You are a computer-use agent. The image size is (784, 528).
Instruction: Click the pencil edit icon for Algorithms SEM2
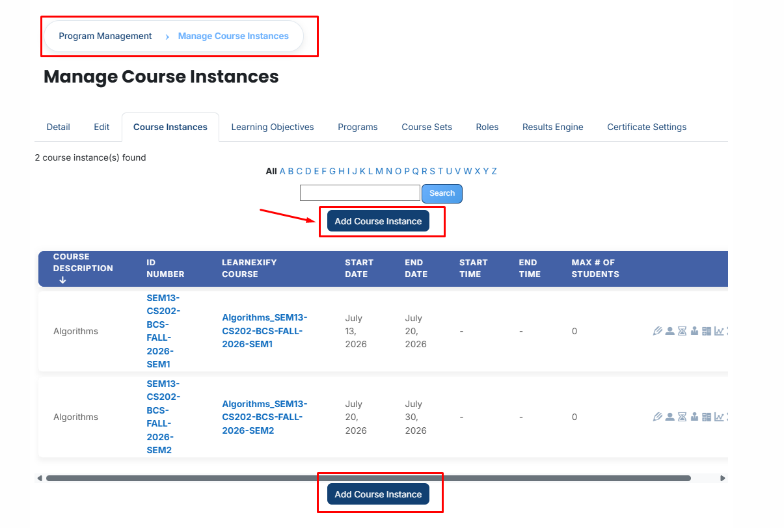pyautogui.click(x=658, y=417)
